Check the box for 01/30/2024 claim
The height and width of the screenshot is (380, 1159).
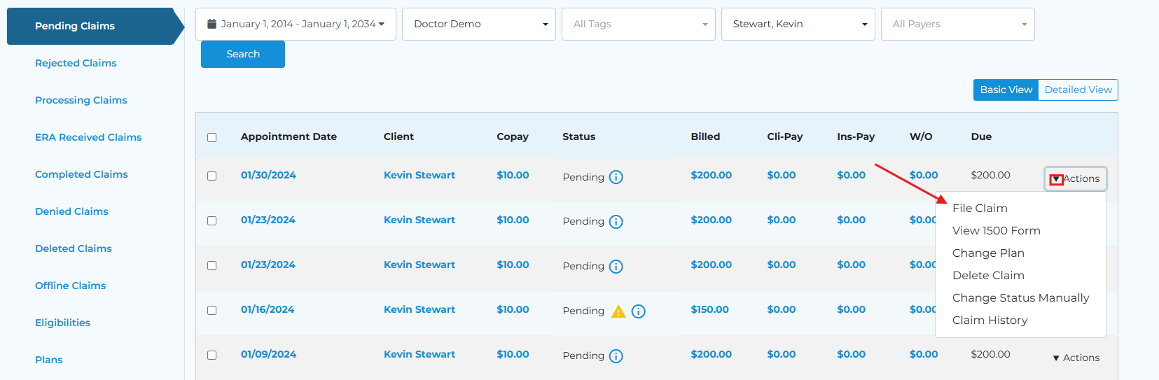(x=211, y=176)
